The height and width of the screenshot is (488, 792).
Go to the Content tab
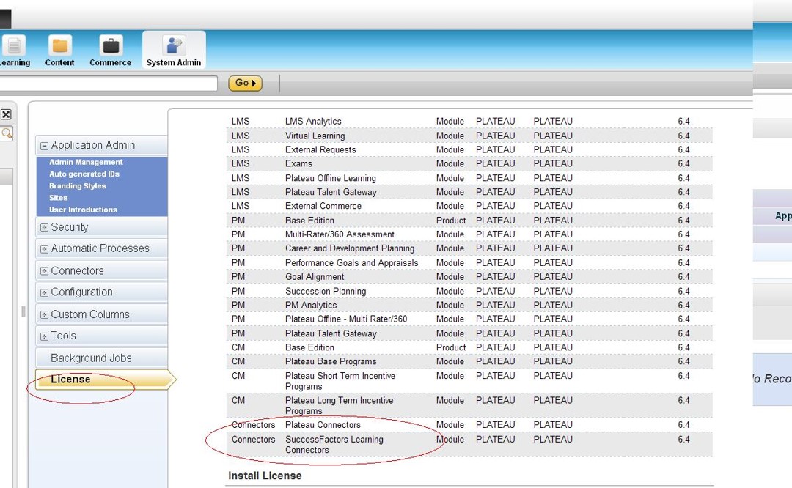click(x=59, y=50)
